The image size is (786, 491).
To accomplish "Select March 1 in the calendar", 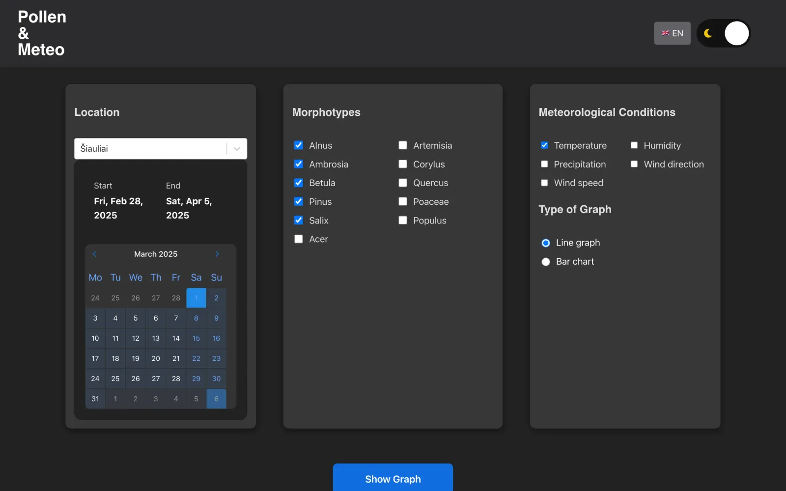I will (x=196, y=298).
